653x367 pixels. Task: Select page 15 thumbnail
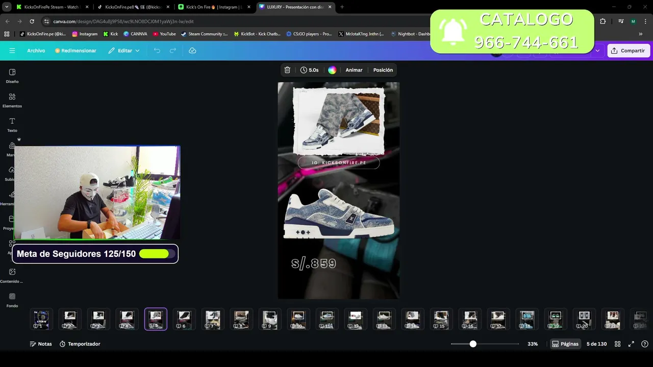click(x=441, y=319)
